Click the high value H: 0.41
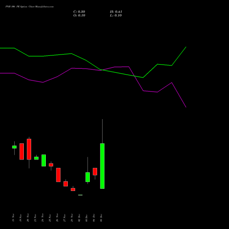This screenshot has width=229, height=229. (x=116, y=12)
